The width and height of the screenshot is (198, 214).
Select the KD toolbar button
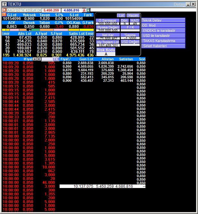click(28, 10)
